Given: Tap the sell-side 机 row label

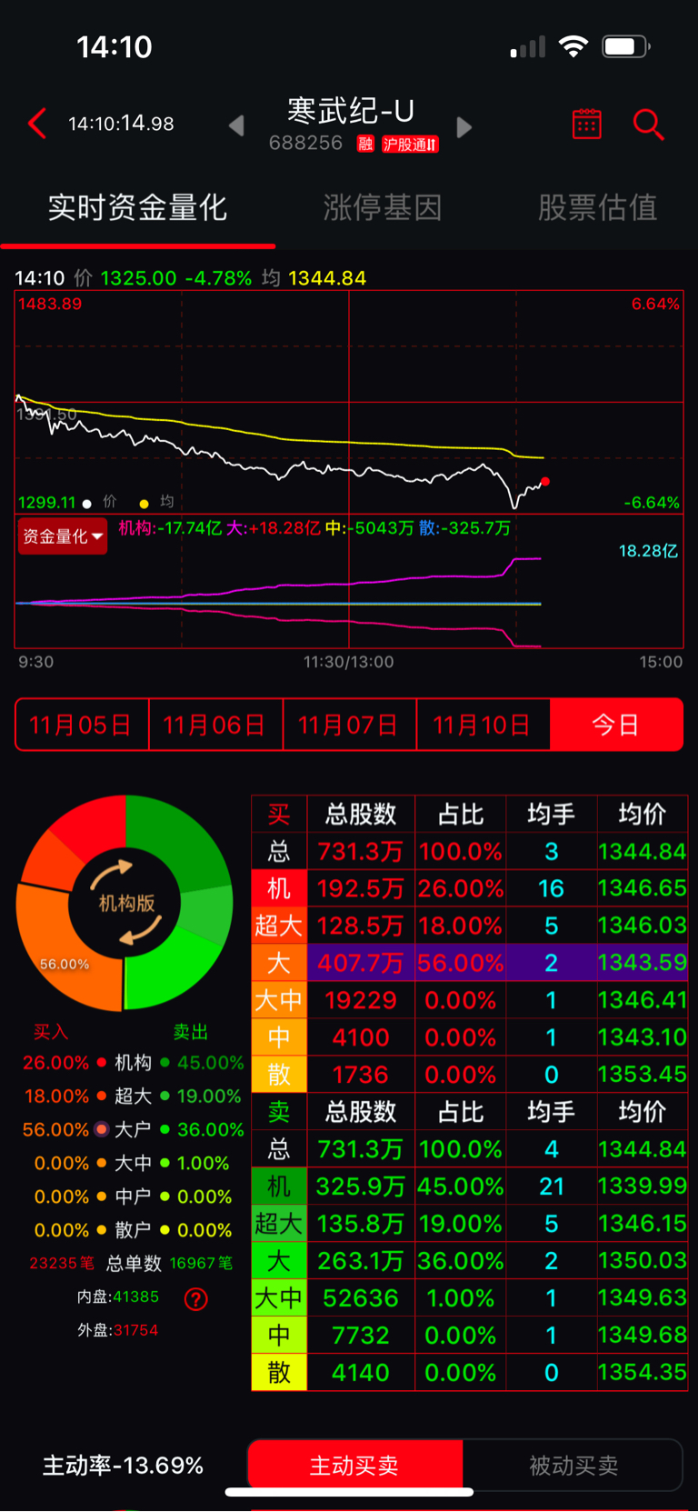Looking at the screenshot, I should 279,1187.
